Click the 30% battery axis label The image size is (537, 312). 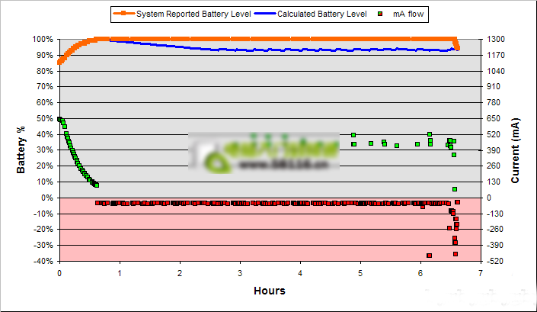click(x=44, y=150)
